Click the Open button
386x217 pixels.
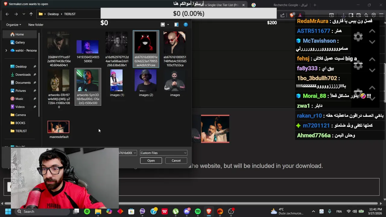point(151,161)
